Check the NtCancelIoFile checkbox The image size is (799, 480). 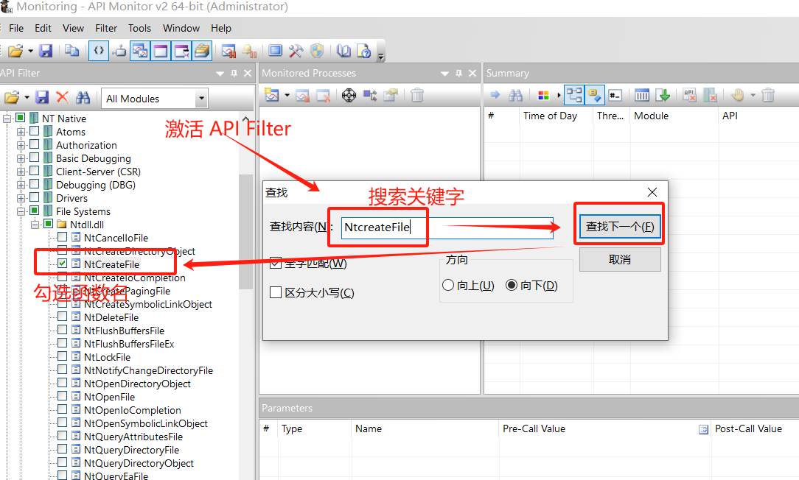coord(62,237)
